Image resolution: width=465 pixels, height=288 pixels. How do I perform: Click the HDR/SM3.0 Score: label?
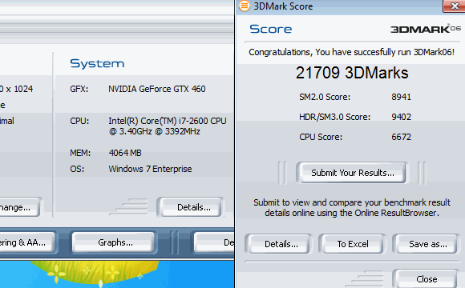334,117
